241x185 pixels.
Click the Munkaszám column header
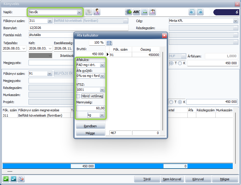224,110
